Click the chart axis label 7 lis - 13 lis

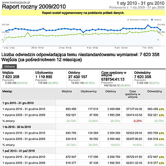148,48
